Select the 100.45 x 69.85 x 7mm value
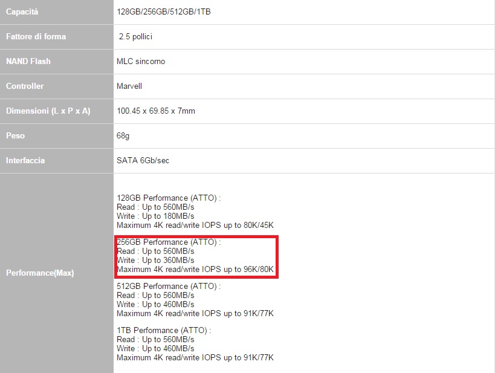The image size is (495, 373). [155, 111]
